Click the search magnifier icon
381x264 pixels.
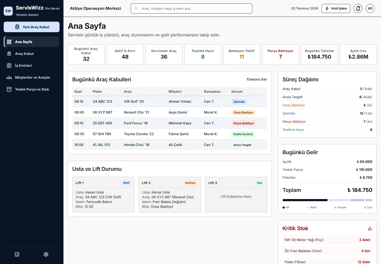(137, 8)
